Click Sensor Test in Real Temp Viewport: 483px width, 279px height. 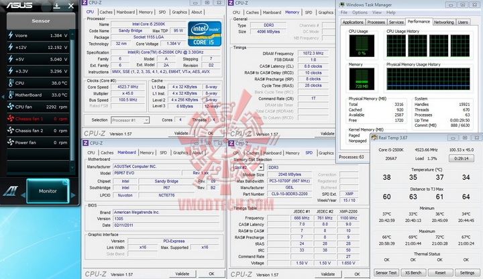[x=386, y=272]
